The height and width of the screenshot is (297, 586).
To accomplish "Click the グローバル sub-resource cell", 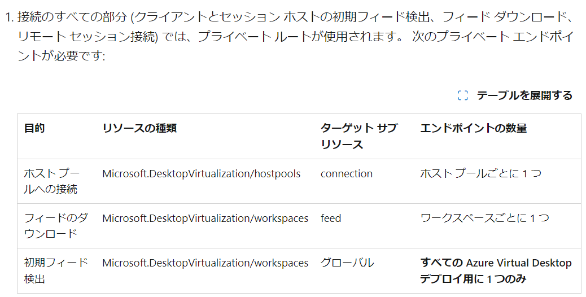I will pos(347,263).
